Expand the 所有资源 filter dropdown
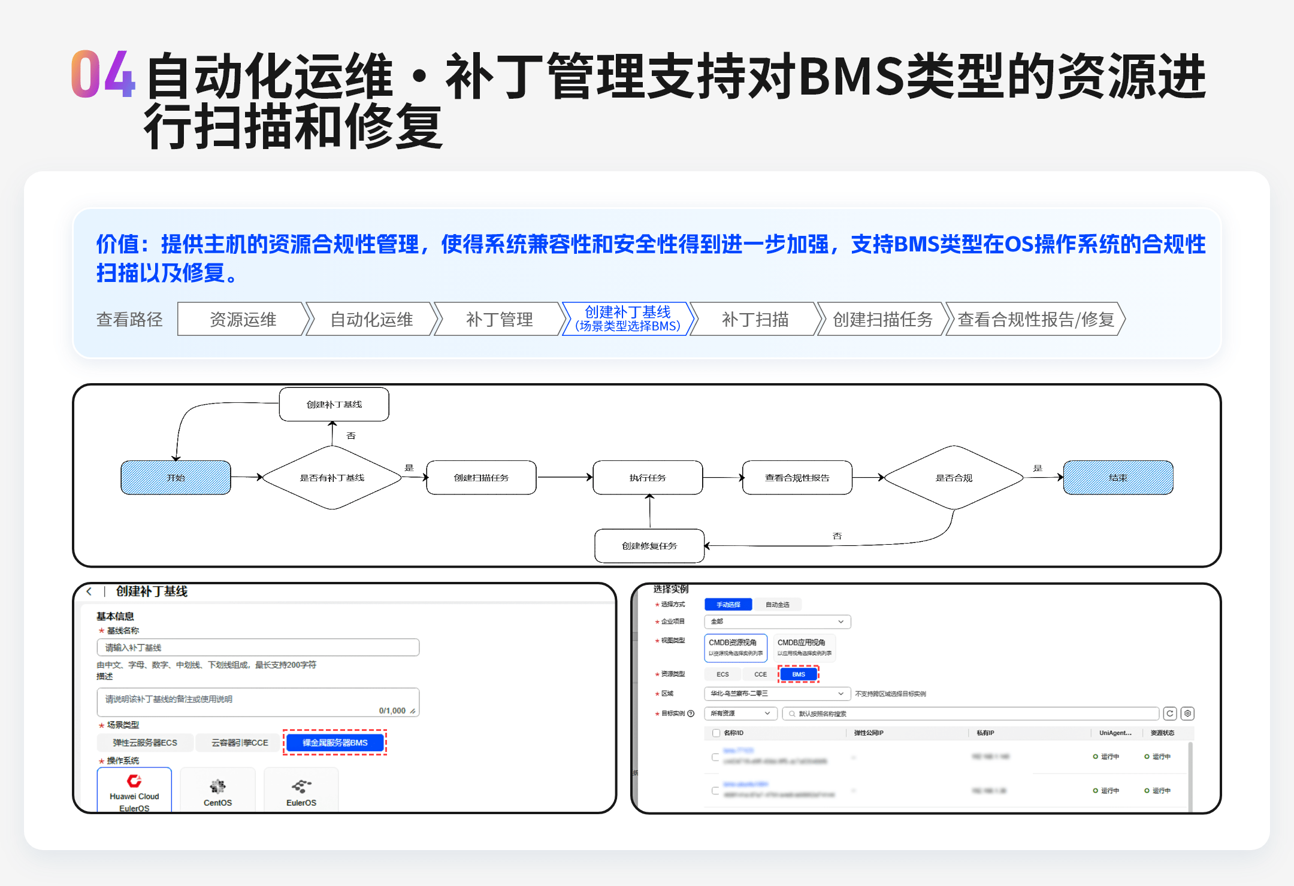This screenshot has height=886, width=1294. coord(740,714)
